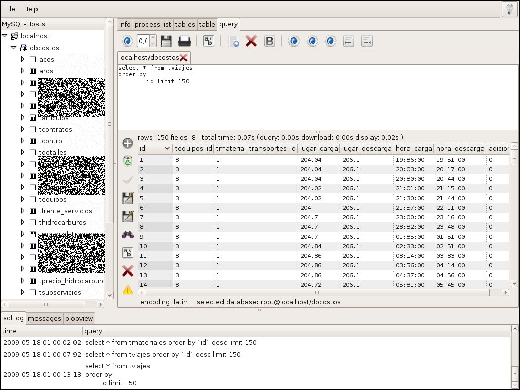
Task: Click the 'query' column header in log
Action: [x=296, y=331]
